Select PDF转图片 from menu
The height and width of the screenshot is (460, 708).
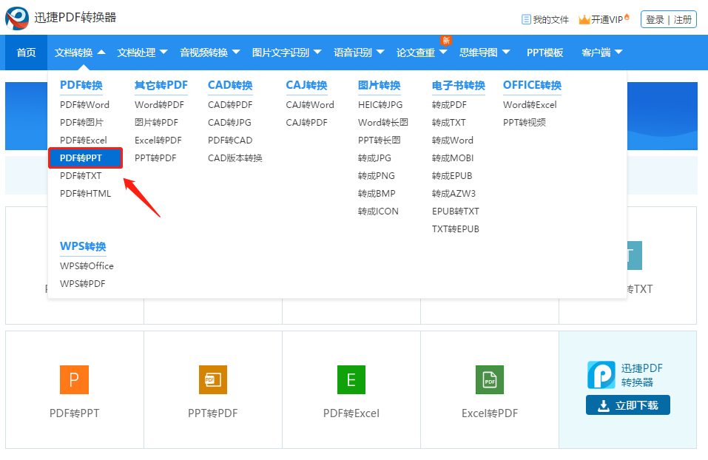tap(81, 122)
